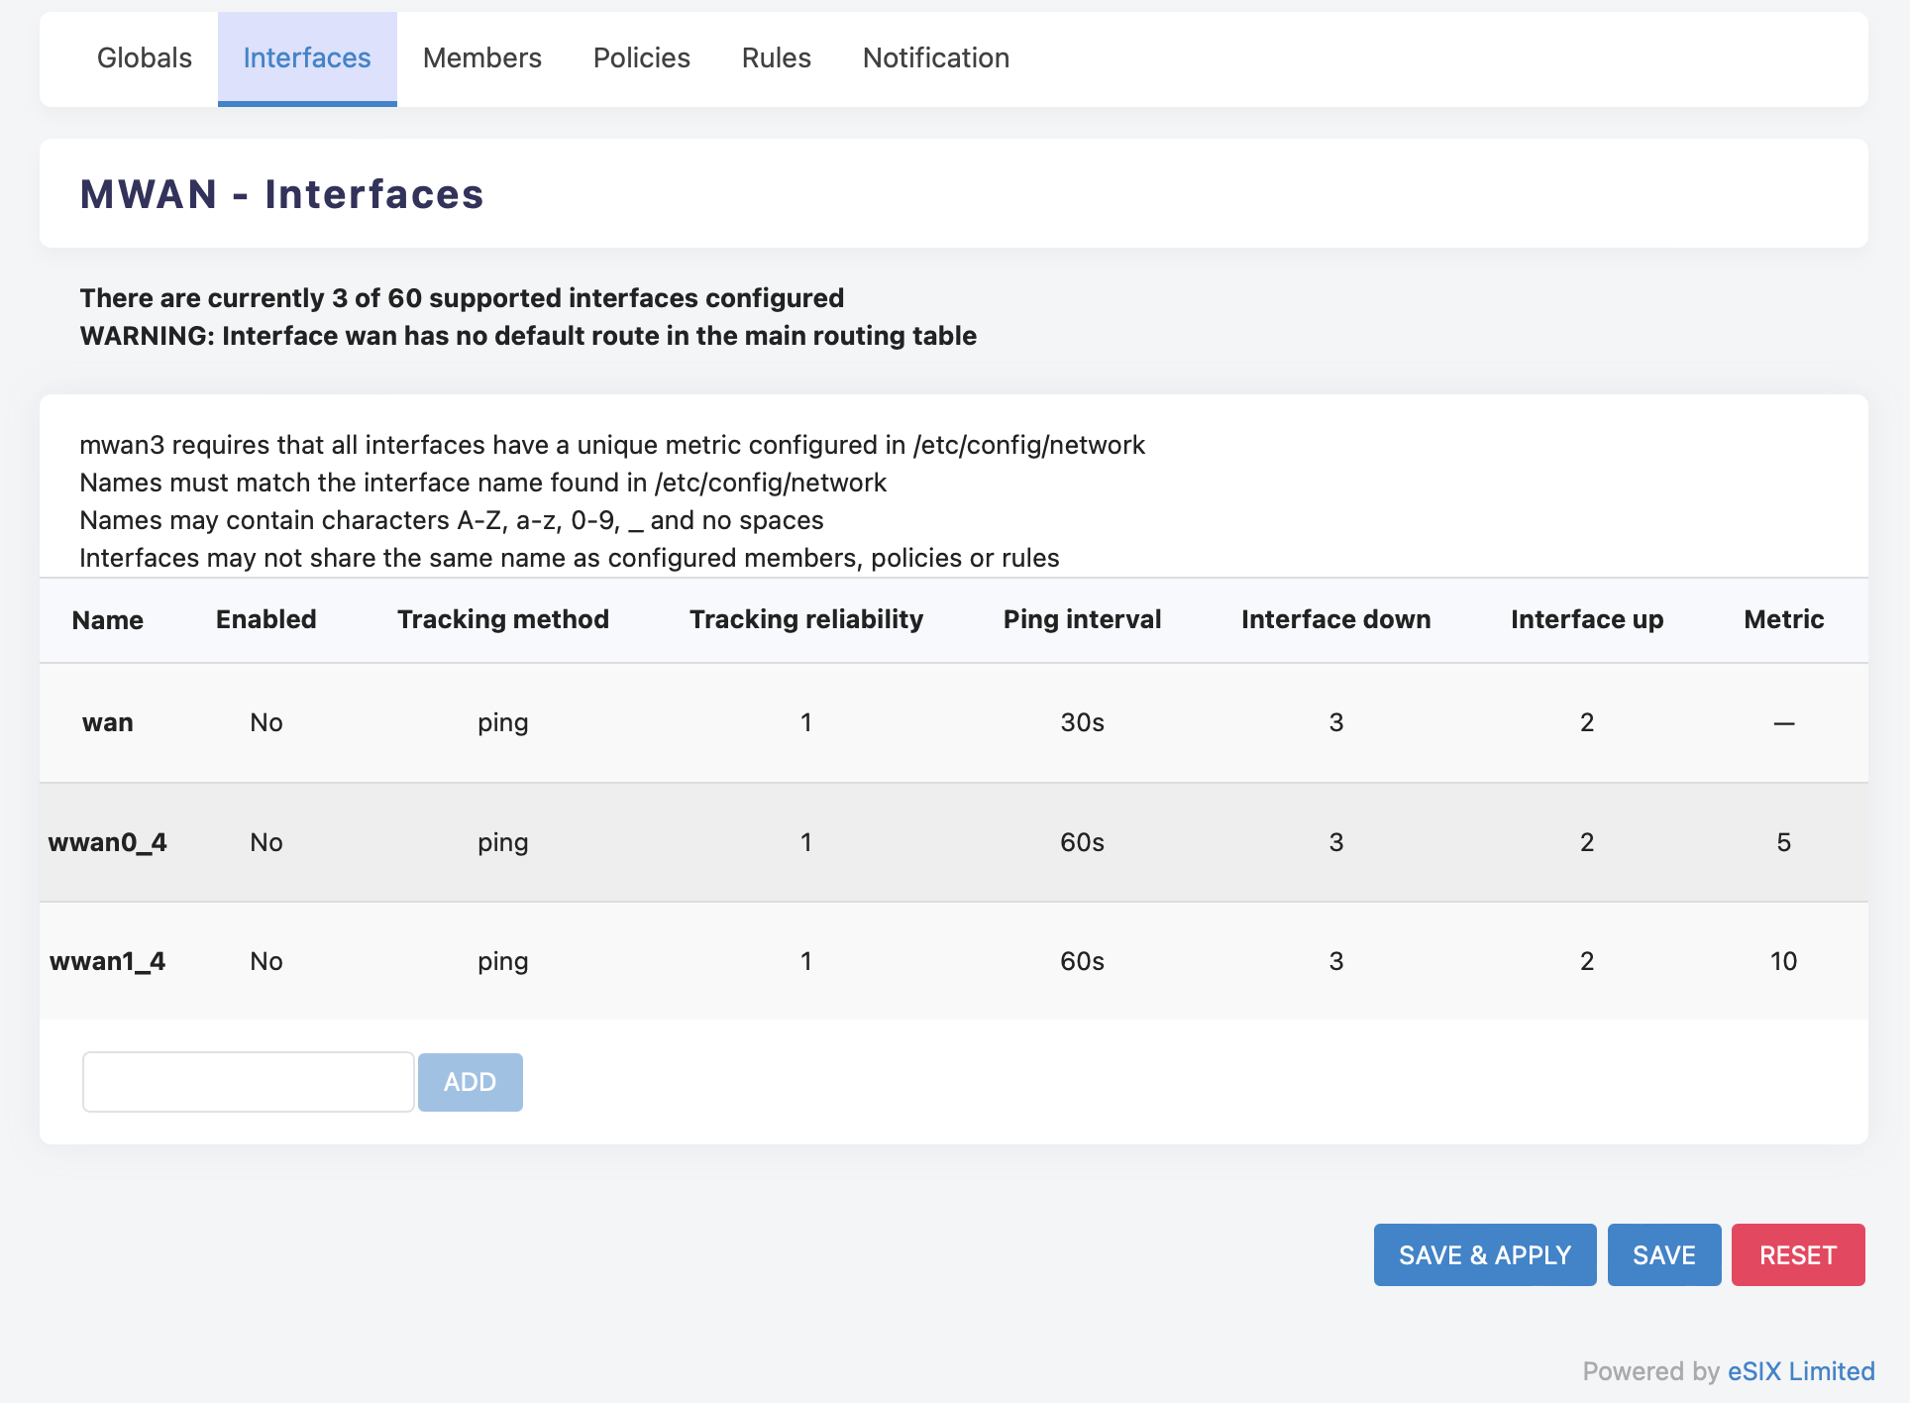Select the Interfaces tab
The height and width of the screenshot is (1403, 1910).
coord(307,57)
